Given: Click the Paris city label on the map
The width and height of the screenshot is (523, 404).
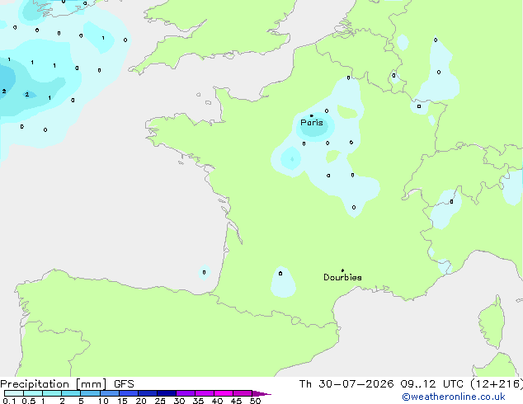Looking at the screenshot, I should tap(312, 123).
